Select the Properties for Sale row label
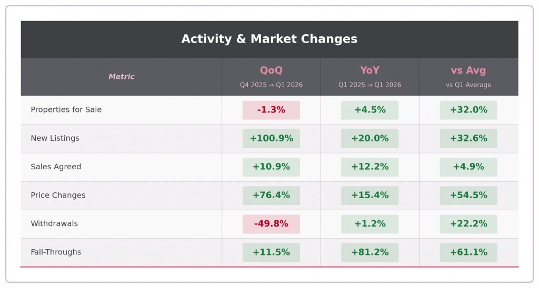This screenshot has height=288, width=539. 66,110
